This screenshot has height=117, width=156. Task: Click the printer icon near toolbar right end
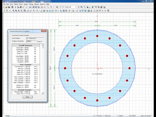tap(101, 7)
